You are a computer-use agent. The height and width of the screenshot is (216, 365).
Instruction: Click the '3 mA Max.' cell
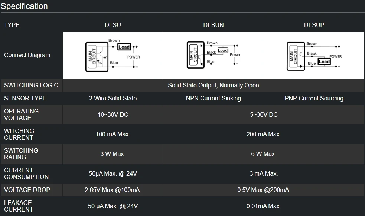(264, 173)
